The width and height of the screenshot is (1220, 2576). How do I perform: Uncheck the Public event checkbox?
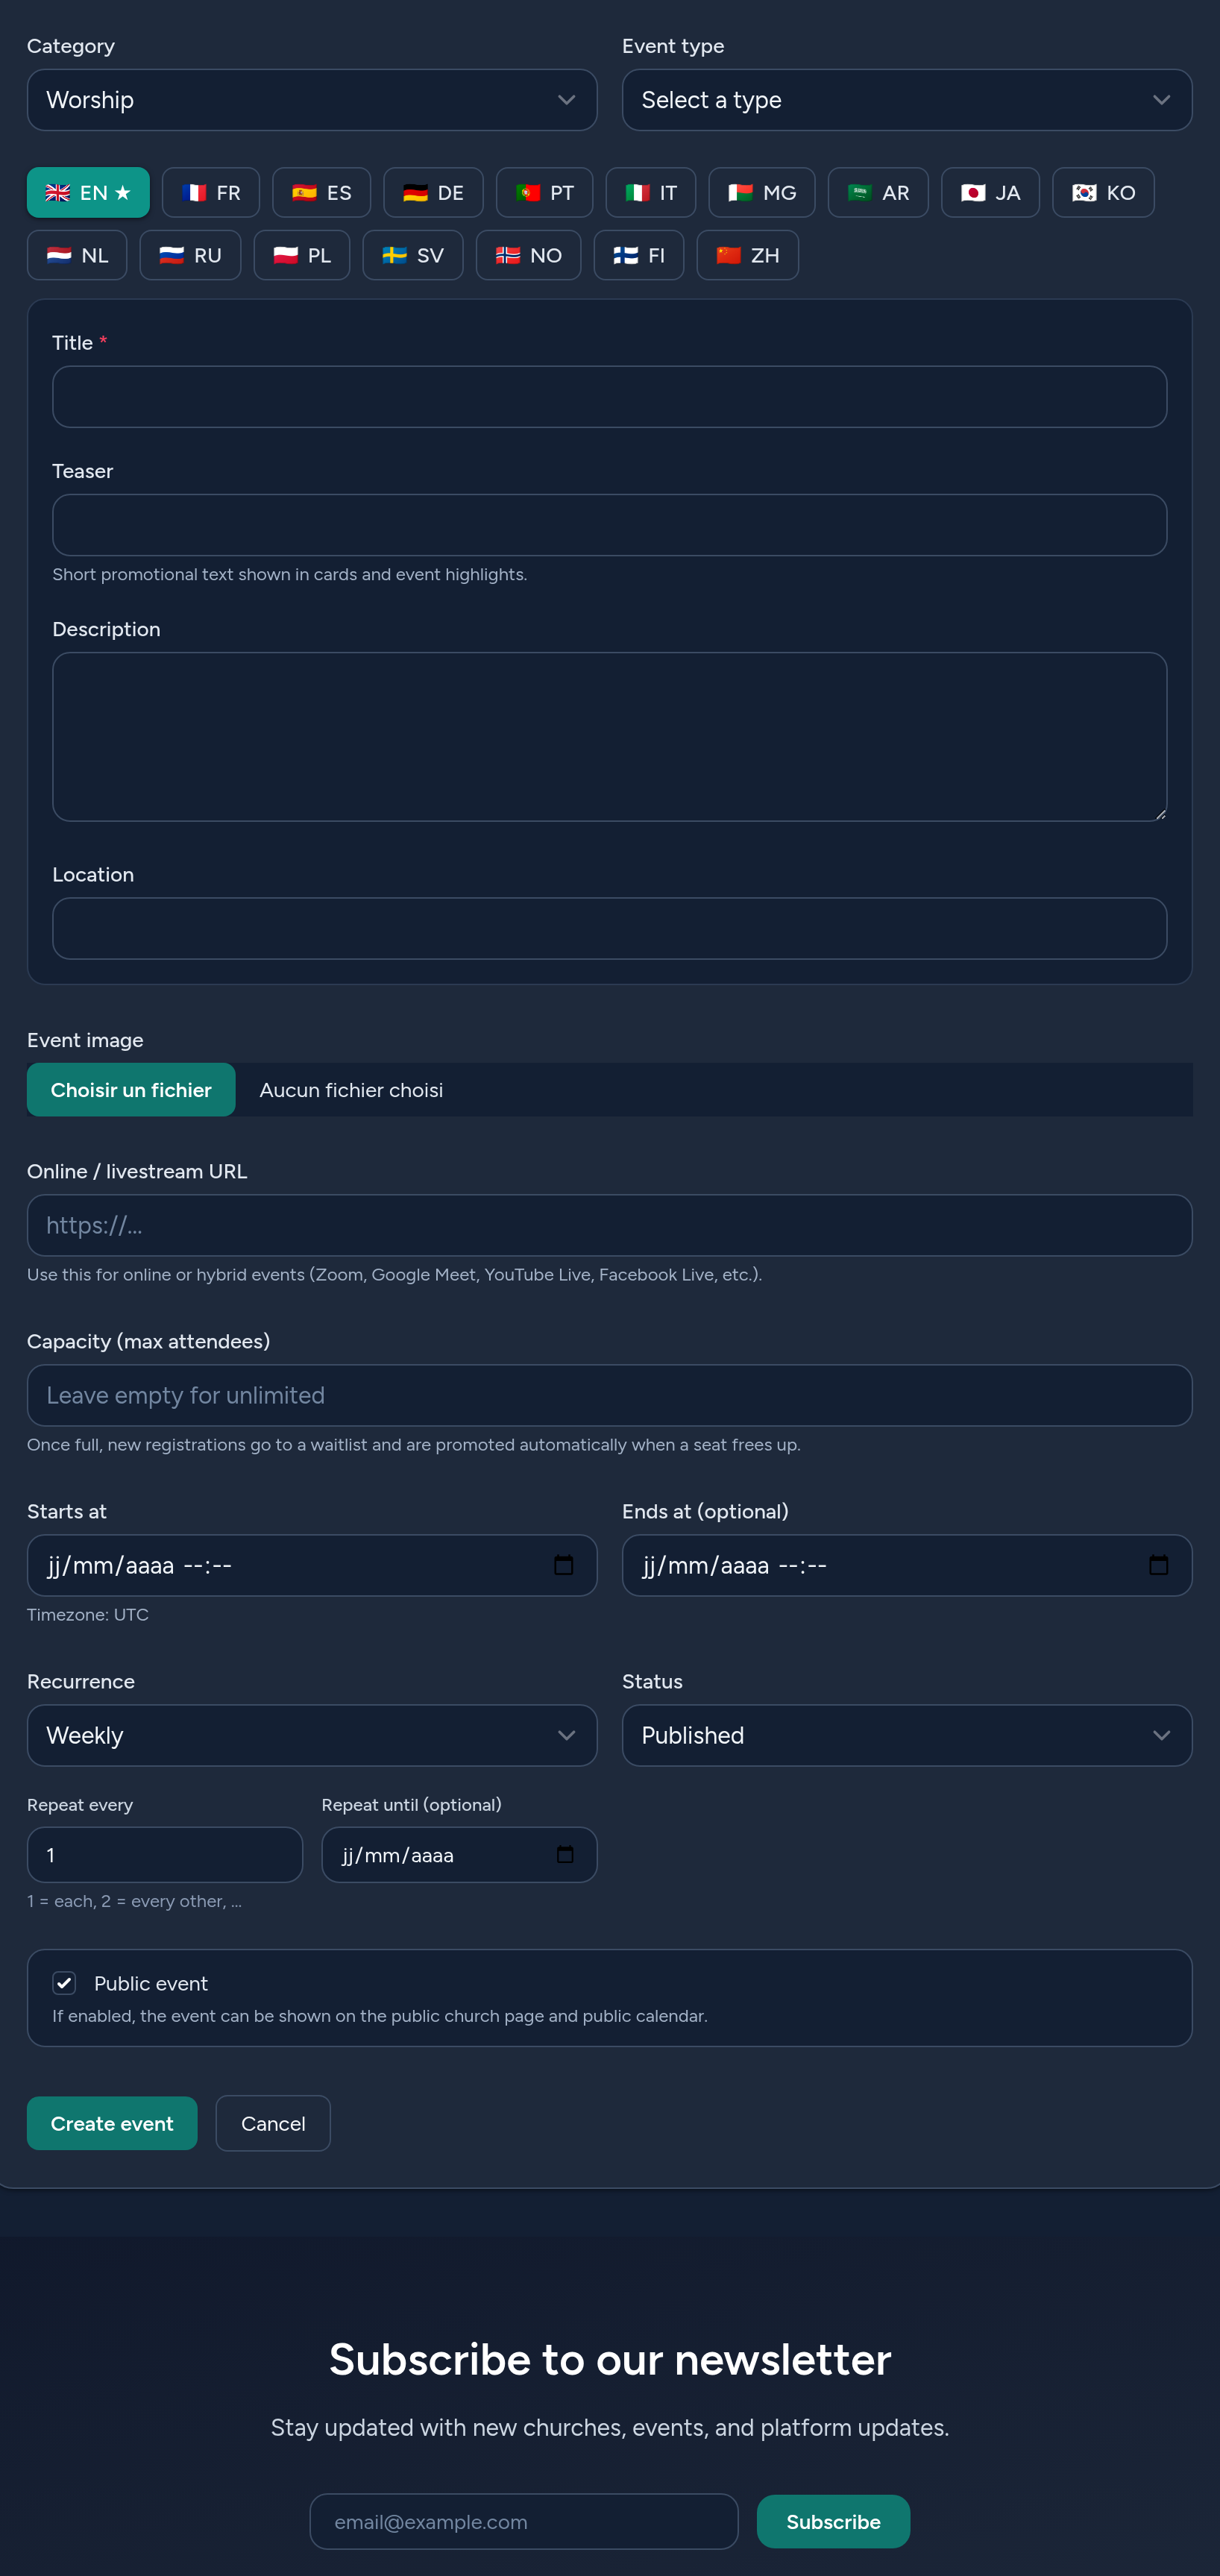point(64,1982)
